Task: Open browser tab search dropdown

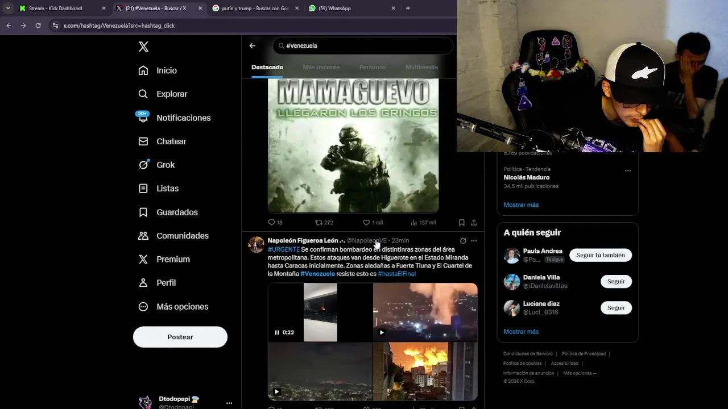Action: [x=8, y=9]
